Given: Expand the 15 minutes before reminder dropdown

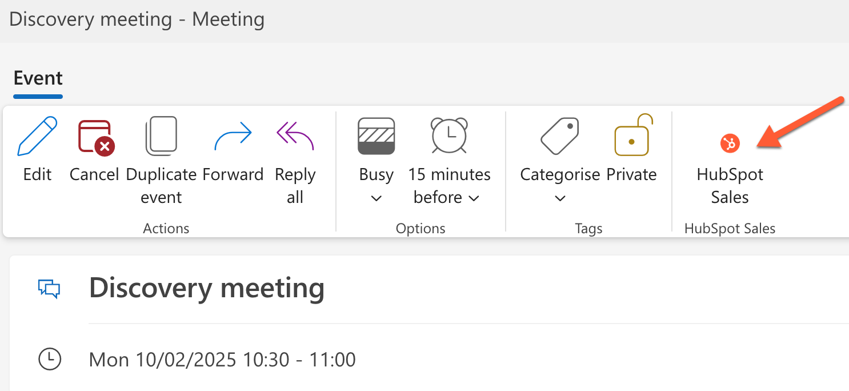Looking at the screenshot, I should (474, 198).
